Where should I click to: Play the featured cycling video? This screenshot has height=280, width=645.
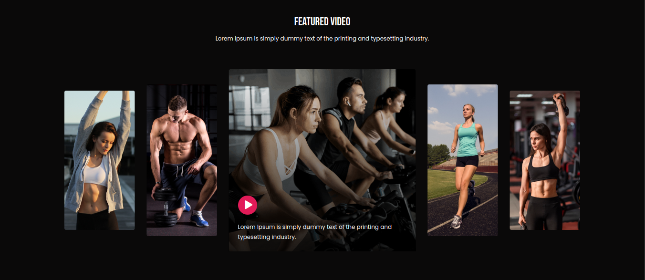[x=248, y=205]
